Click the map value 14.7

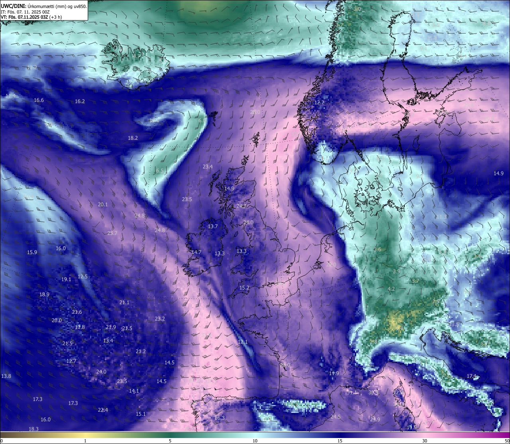coord(196,252)
